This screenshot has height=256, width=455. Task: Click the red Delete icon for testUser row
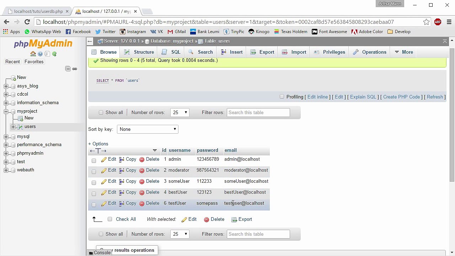(x=142, y=203)
